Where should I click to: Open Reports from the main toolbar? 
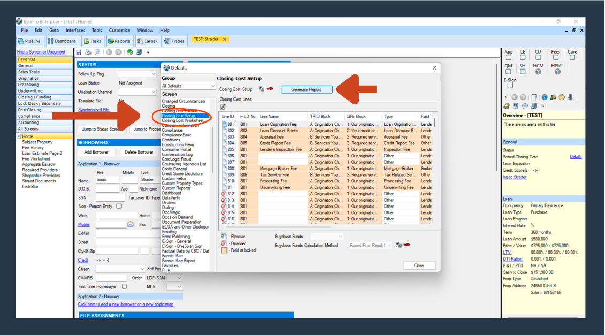click(x=119, y=41)
